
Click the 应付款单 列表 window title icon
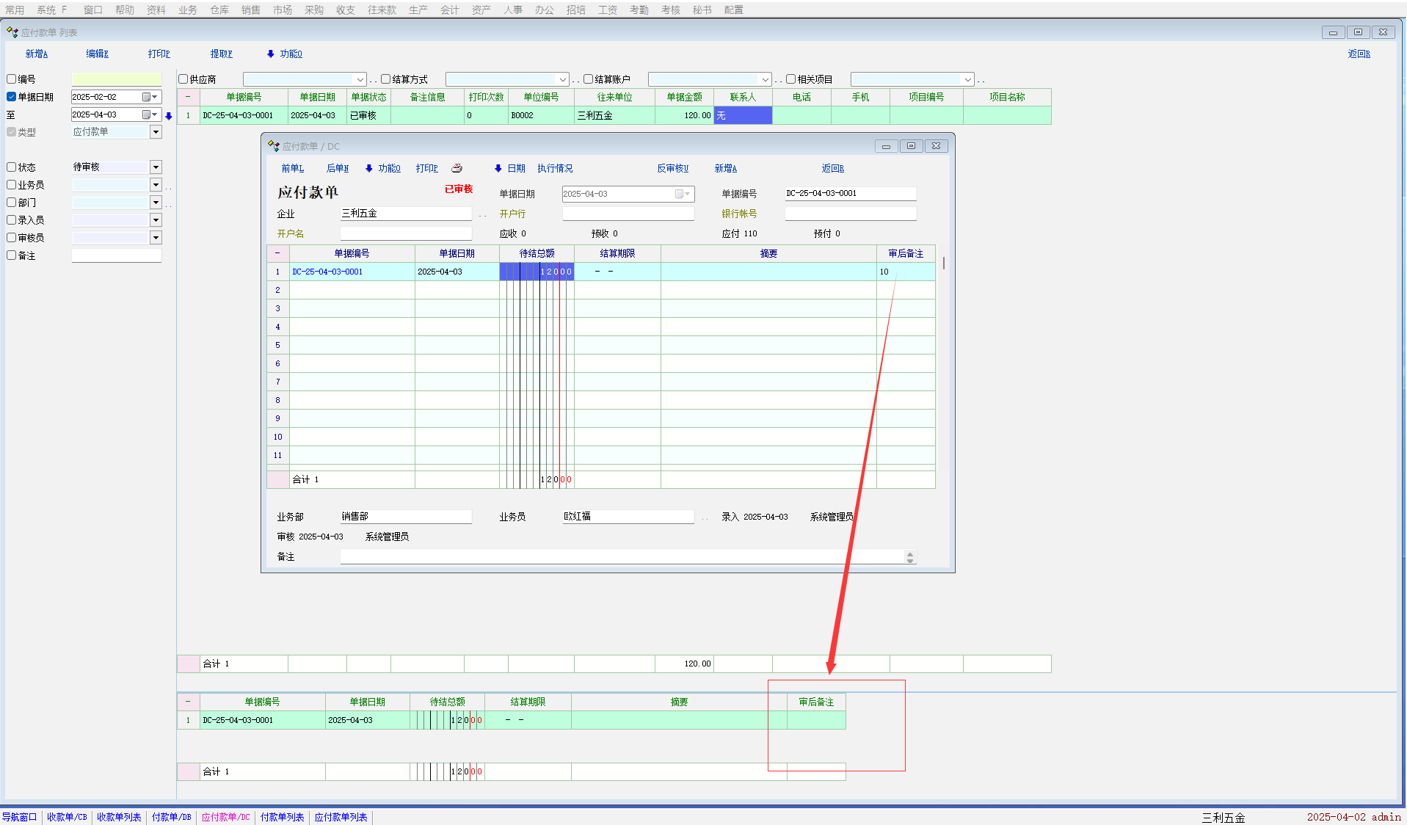click(12, 32)
